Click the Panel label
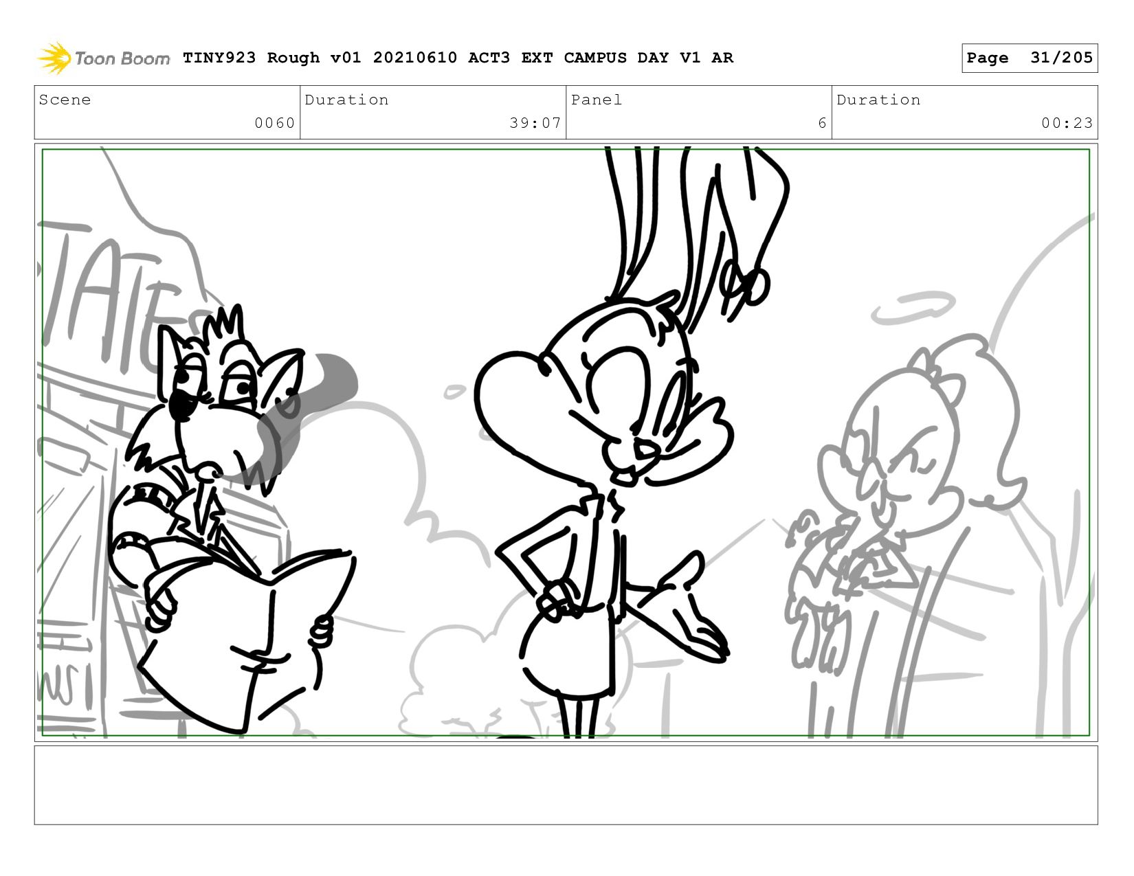 pos(597,100)
